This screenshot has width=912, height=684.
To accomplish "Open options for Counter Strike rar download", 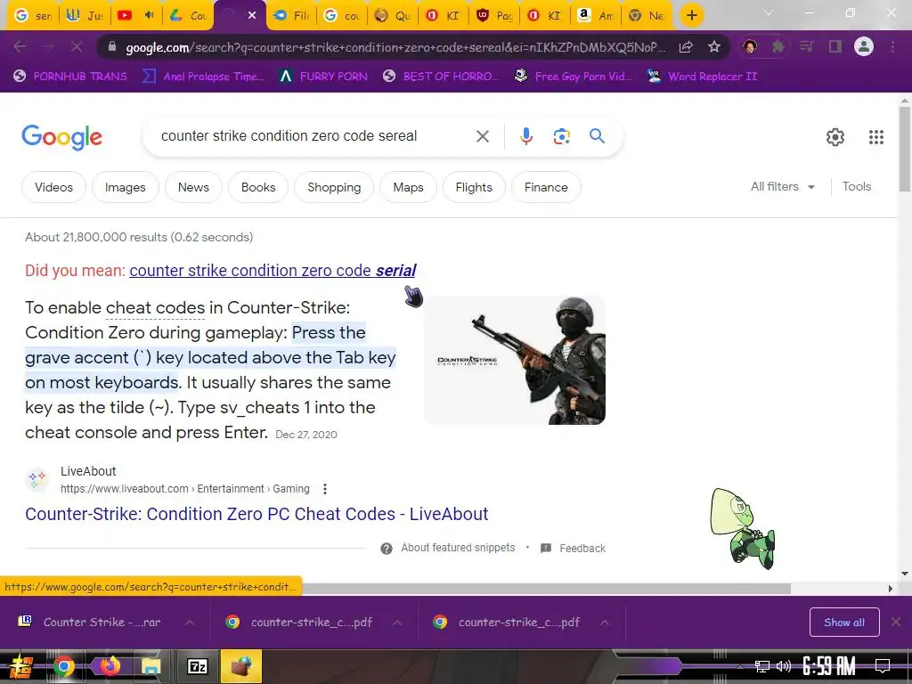I will tap(189, 623).
